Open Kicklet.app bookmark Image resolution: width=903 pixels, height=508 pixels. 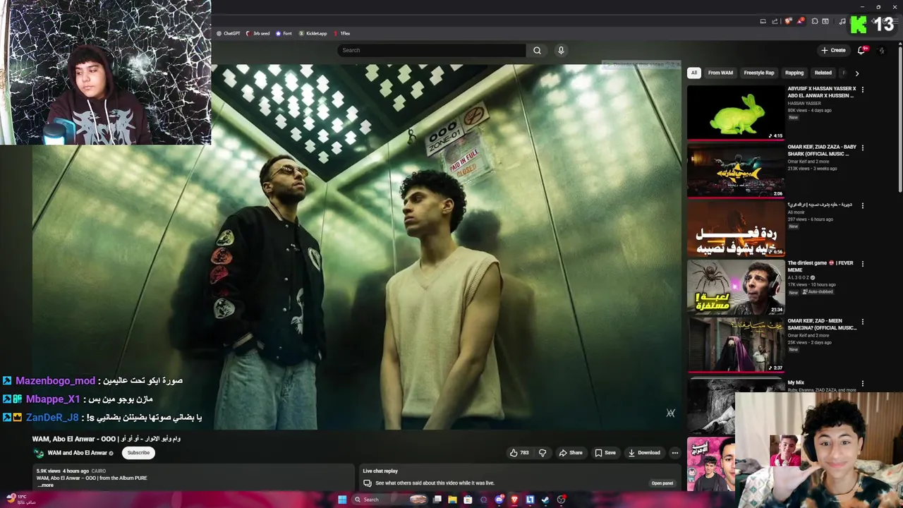[313, 33]
